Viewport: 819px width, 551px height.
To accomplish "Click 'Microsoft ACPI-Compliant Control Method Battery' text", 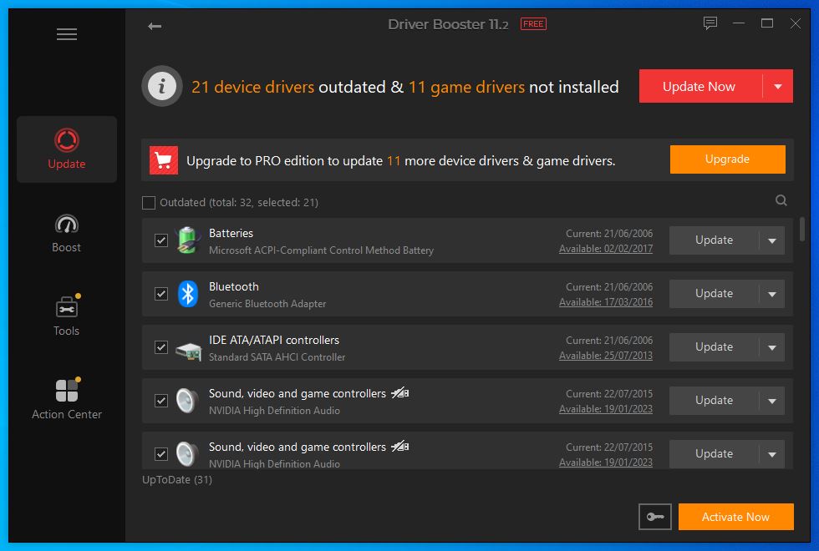I will point(321,250).
